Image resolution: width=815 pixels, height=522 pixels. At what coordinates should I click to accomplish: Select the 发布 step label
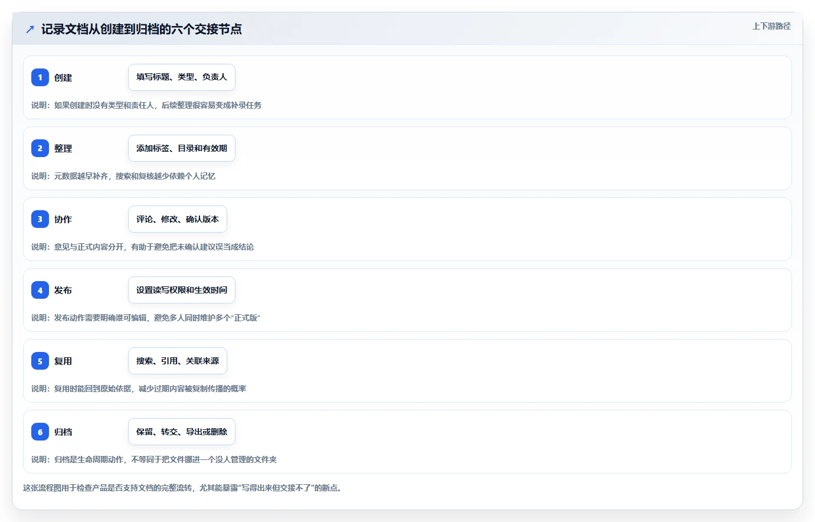[x=63, y=290]
